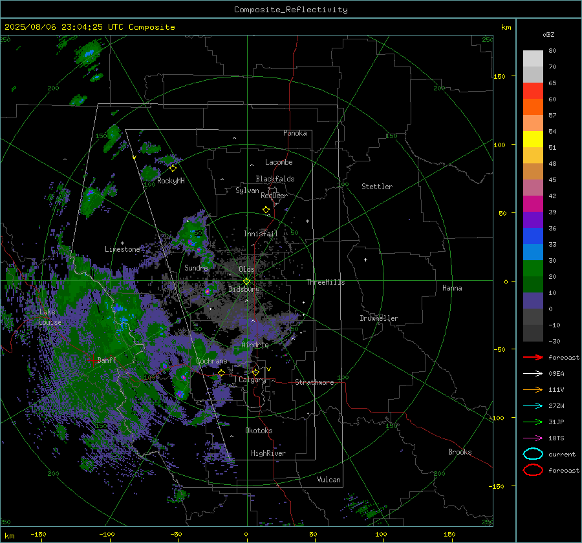Click the red cross marker at Banff

click(x=92, y=360)
